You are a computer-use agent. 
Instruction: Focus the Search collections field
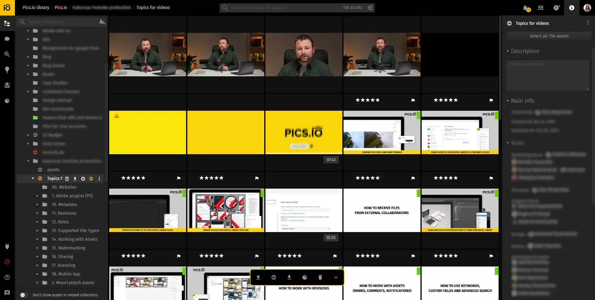point(62,22)
